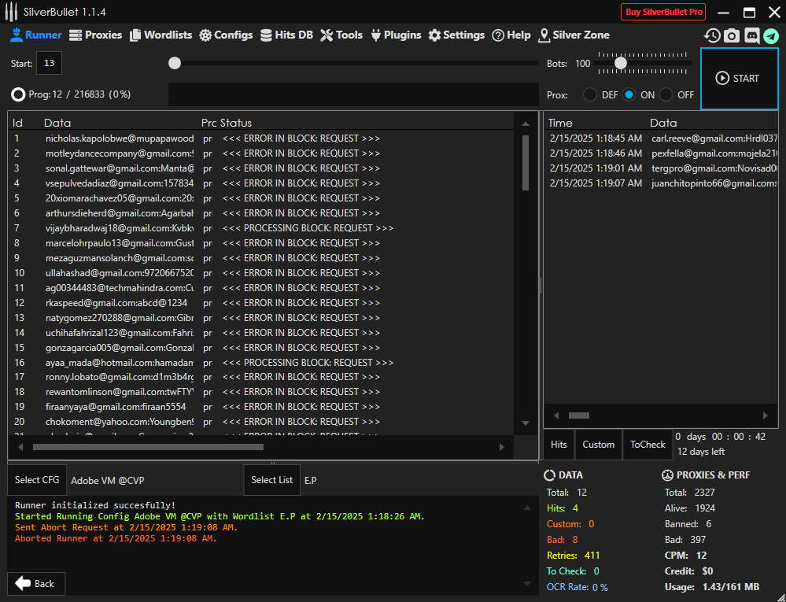The height and width of the screenshot is (602, 786).
Task: Open the Help menu
Action: tap(511, 35)
